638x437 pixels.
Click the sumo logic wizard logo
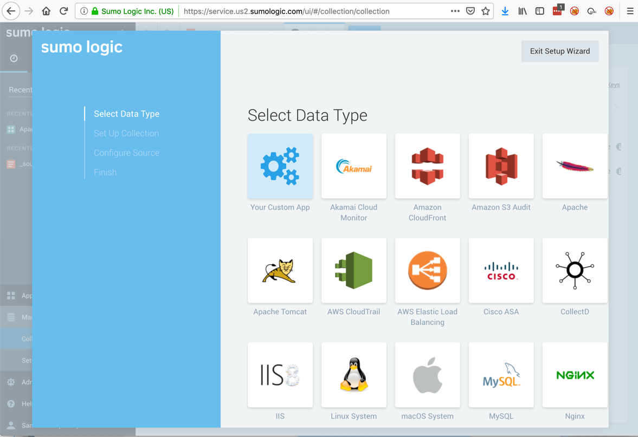tap(82, 47)
